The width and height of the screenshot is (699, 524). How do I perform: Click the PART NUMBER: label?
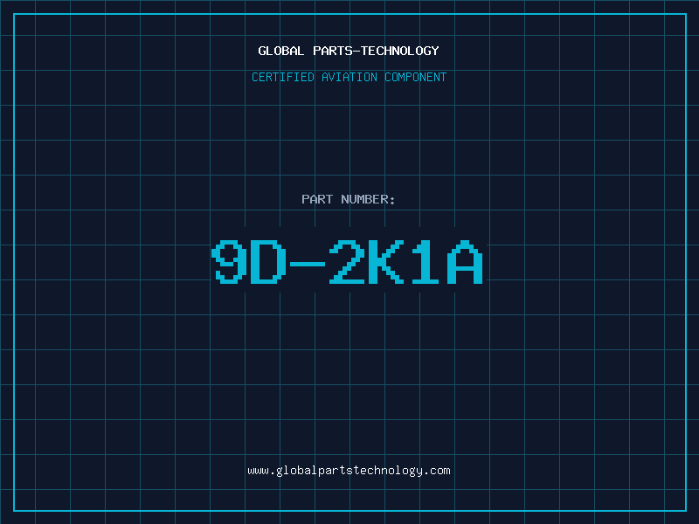click(348, 199)
